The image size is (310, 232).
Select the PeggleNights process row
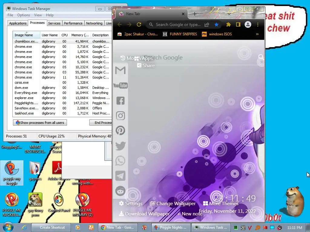click(x=62, y=103)
